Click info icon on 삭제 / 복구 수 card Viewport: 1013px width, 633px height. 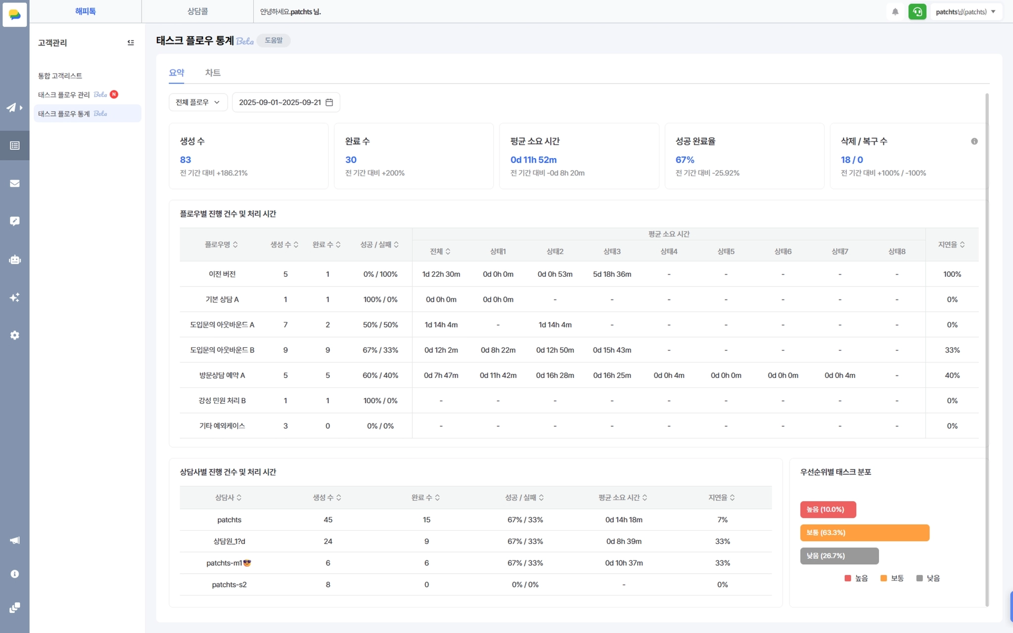pyautogui.click(x=974, y=141)
